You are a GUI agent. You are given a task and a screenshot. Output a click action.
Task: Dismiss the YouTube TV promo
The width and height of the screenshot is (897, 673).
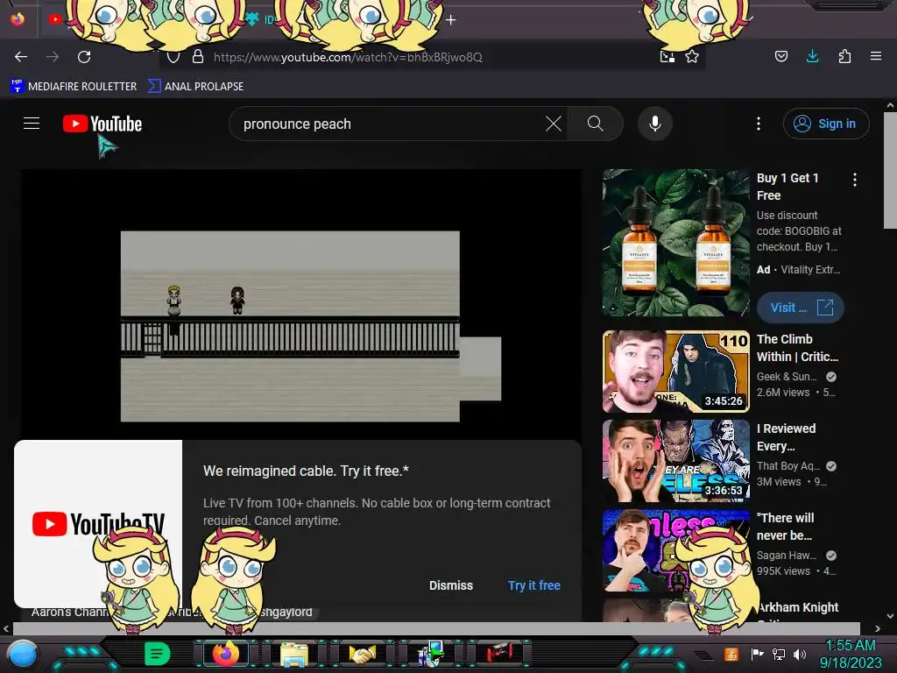(451, 585)
